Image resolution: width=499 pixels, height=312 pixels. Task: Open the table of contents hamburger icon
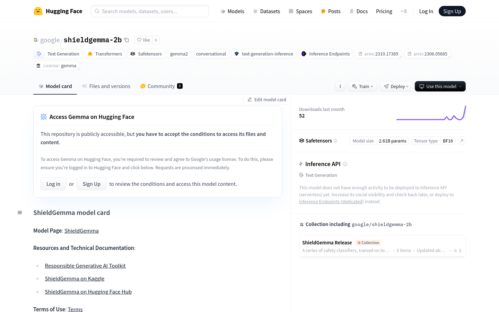20,213
